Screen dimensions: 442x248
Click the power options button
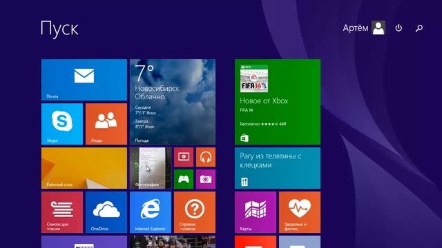point(398,28)
